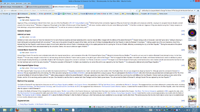Open the Second Battle of Ord Biniir link
This screenshot has height=112, width=200.
[x=77, y=73]
